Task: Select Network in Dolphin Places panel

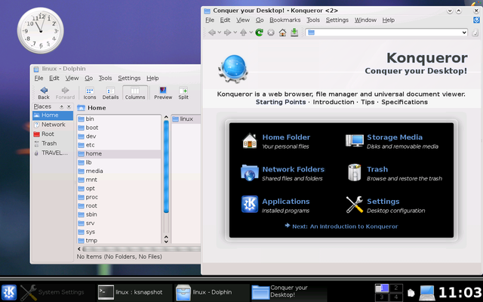Action: 53,125
